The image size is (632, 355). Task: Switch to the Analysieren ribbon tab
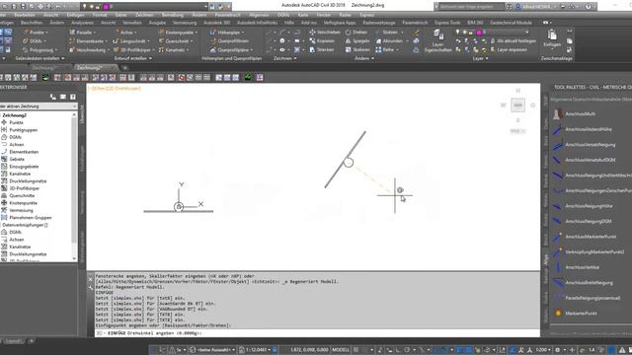point(82,23)
